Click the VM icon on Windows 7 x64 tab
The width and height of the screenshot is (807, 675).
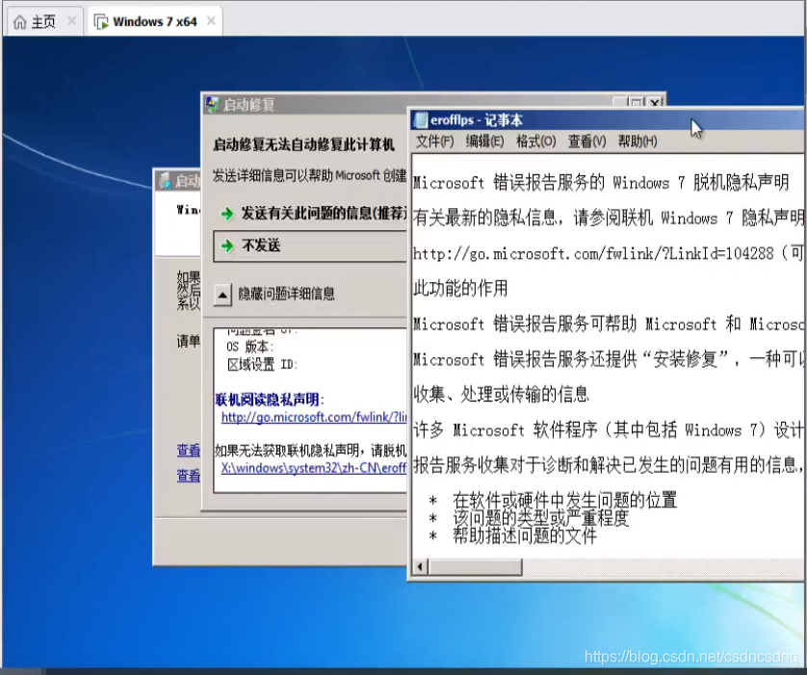(101, 22)
